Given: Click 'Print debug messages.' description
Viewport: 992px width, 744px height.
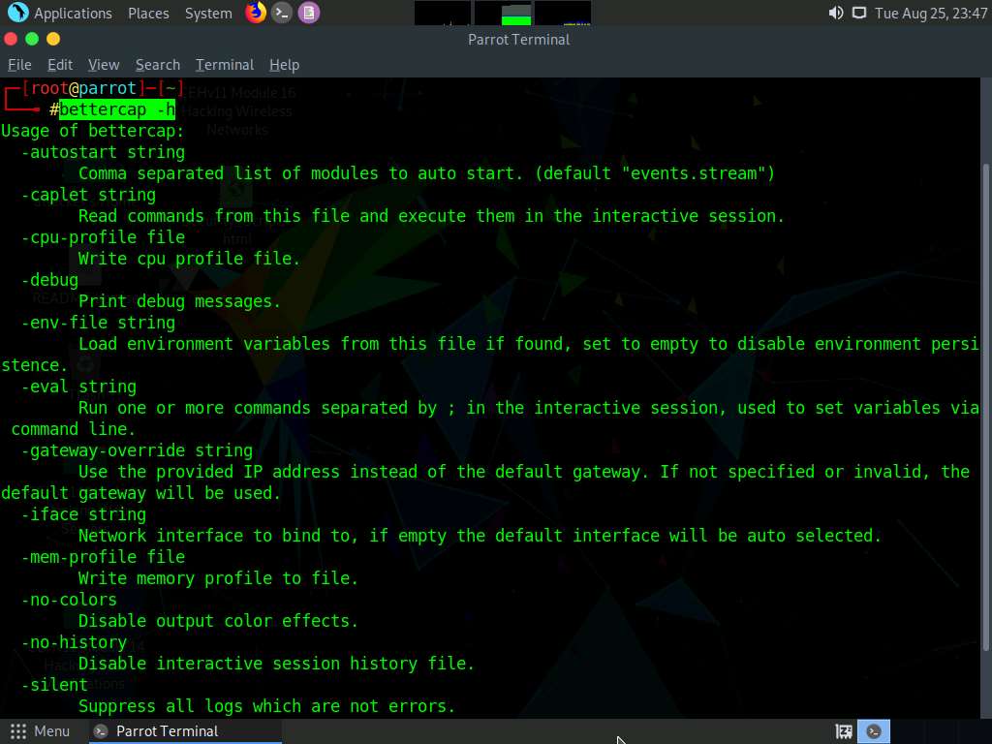Looking at the screenshot, I should (x=179, y=301).
